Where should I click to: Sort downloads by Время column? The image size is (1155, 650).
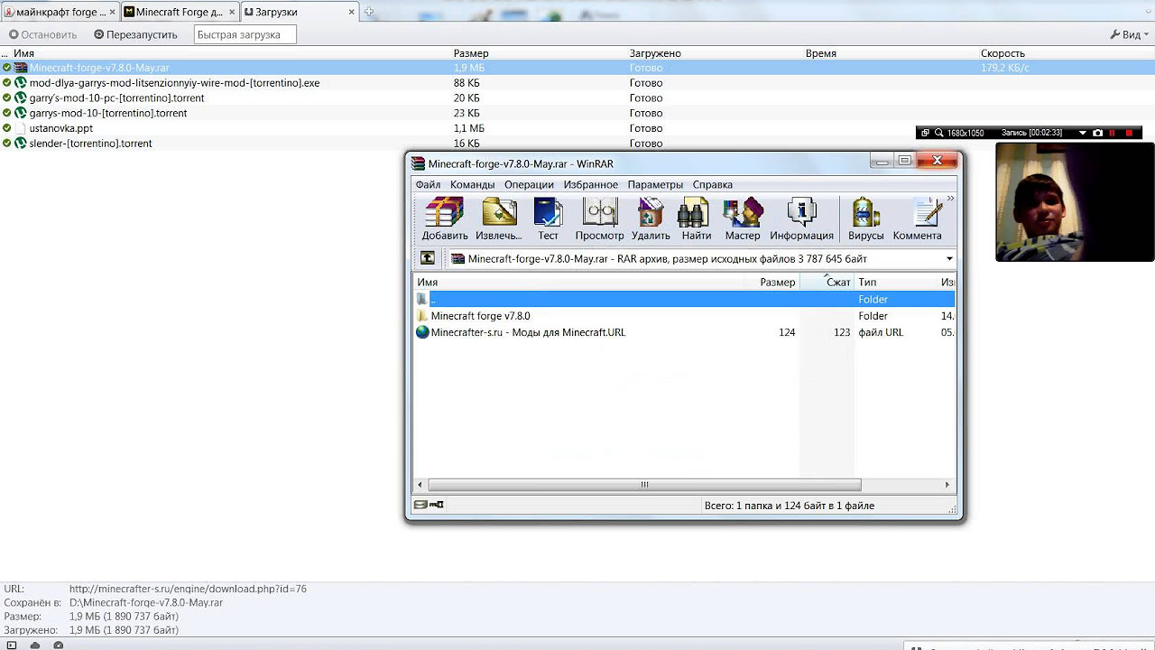click(821, 53)
